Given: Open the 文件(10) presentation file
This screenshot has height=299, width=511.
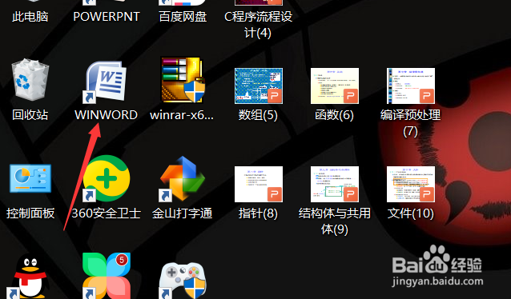Looking at the screenshot, I should (x=411, y=184).
